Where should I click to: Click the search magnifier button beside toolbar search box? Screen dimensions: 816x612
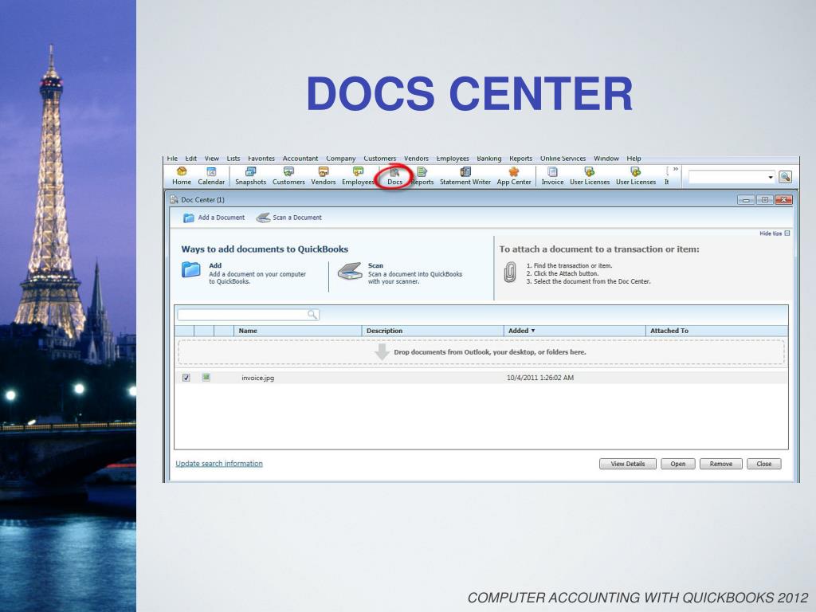[785, 177]
